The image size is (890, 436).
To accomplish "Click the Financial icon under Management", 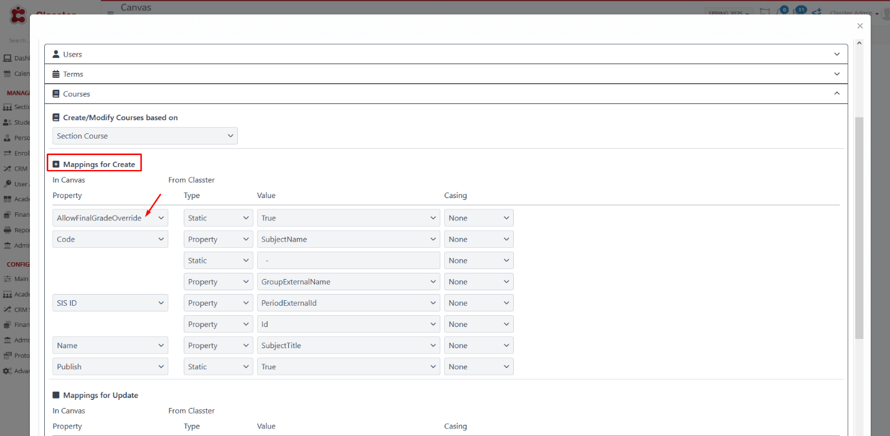I will pos(7,214).
